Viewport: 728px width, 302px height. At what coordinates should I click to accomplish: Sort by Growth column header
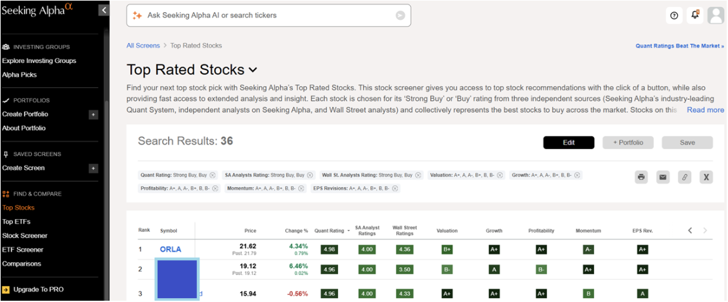pyautogui.click(x=494, y=231)
